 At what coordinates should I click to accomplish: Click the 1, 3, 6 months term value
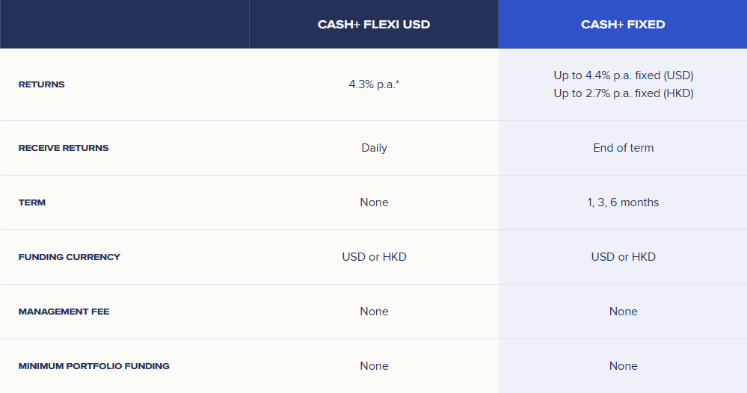click(x=623, y=202)
